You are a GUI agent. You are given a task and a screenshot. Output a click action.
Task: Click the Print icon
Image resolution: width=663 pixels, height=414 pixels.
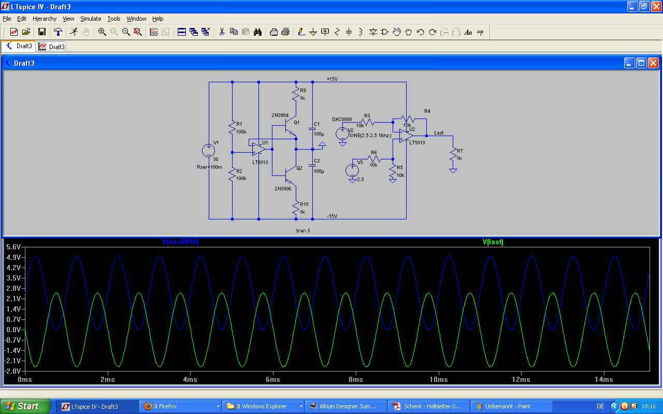tap(285, 32)
